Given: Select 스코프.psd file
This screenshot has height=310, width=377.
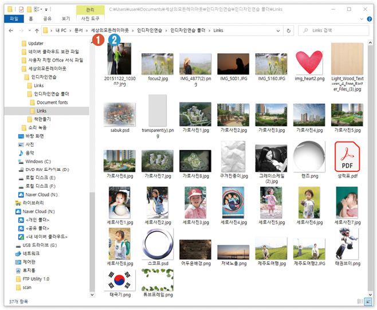Looking at the screenshot, I should (158, 244).
